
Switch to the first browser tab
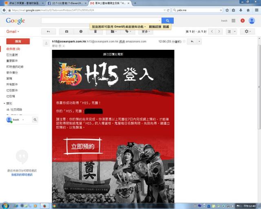24,3
